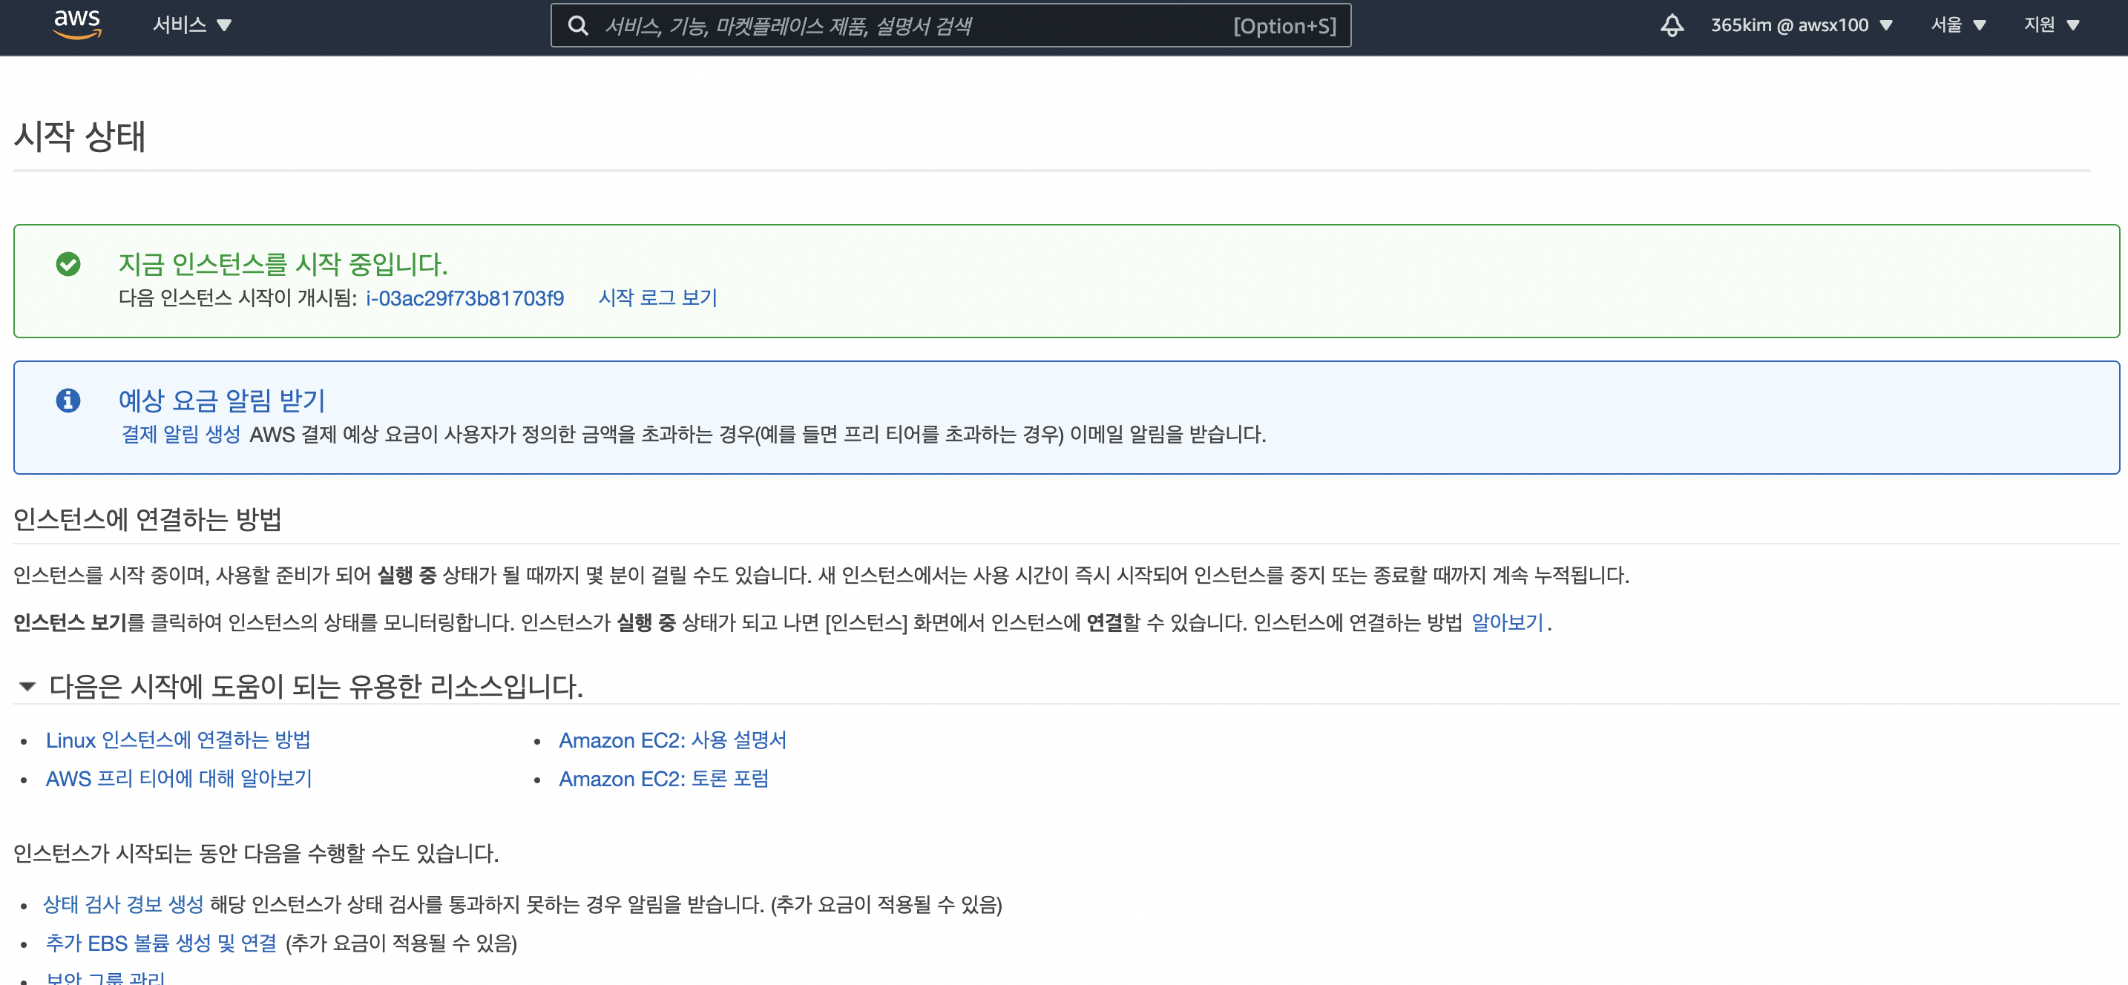Click 상태 검사 경보 생성 link

(x=123, y=905)
